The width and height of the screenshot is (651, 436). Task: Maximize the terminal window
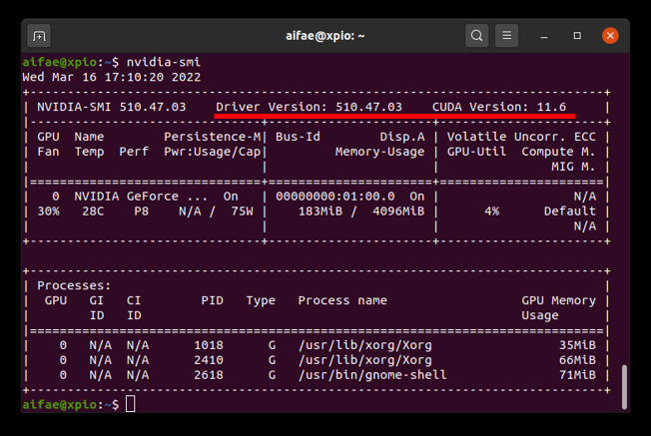(x=577, y=36)
